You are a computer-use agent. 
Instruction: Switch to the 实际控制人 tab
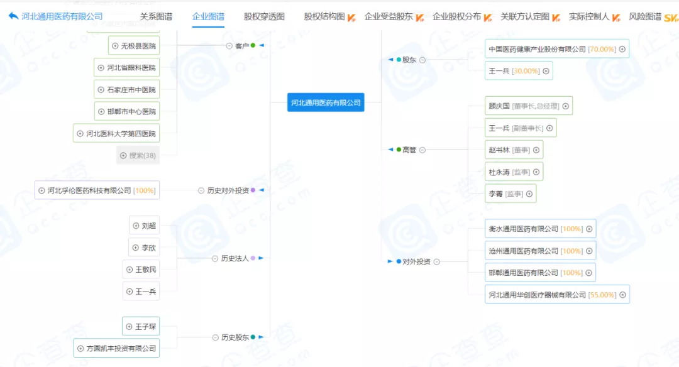[589, 16]
